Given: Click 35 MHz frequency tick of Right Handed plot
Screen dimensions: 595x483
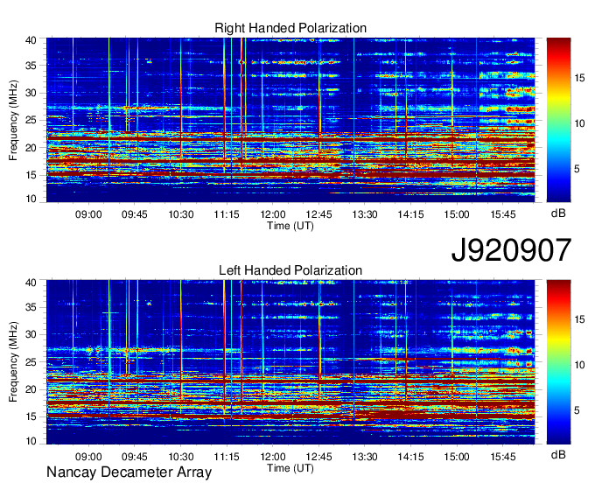Looking at the screenshot, I should coord(31,66).
